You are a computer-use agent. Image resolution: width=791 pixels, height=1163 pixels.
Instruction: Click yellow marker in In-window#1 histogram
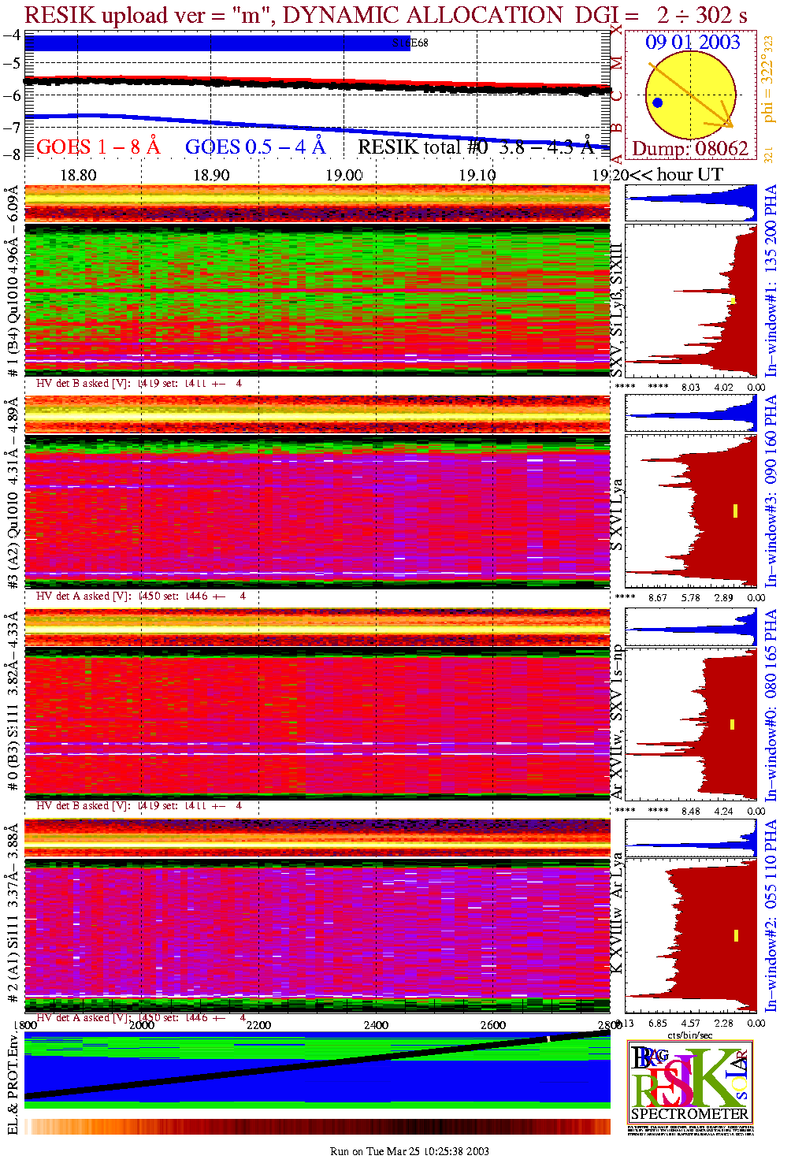point(733,300)
